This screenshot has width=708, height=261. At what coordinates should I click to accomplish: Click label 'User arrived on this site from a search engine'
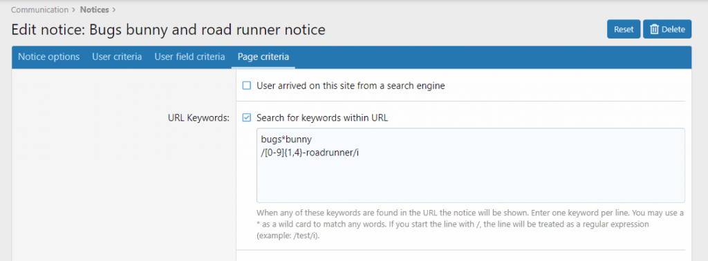pos(351,86)
